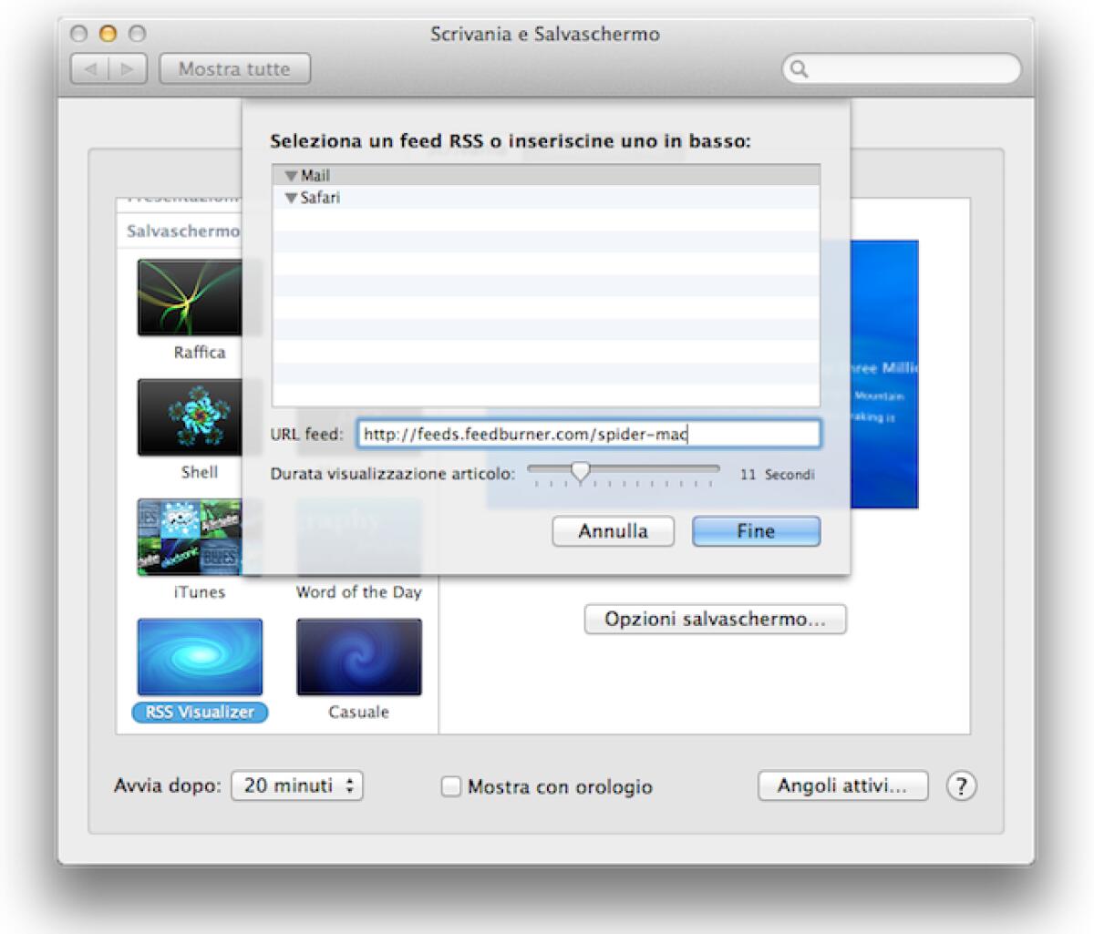Cancel the dialog with Annulla
Screen dimensions: 1094x934
[612, 531]
